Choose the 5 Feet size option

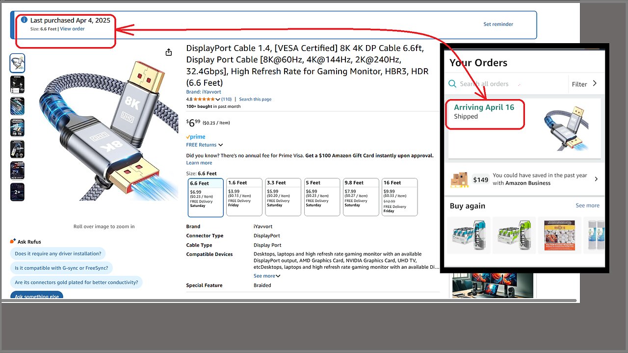322,197
